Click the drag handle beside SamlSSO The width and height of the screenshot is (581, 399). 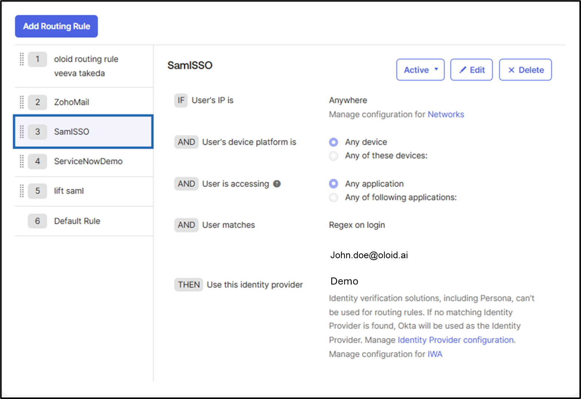(22, 132)
